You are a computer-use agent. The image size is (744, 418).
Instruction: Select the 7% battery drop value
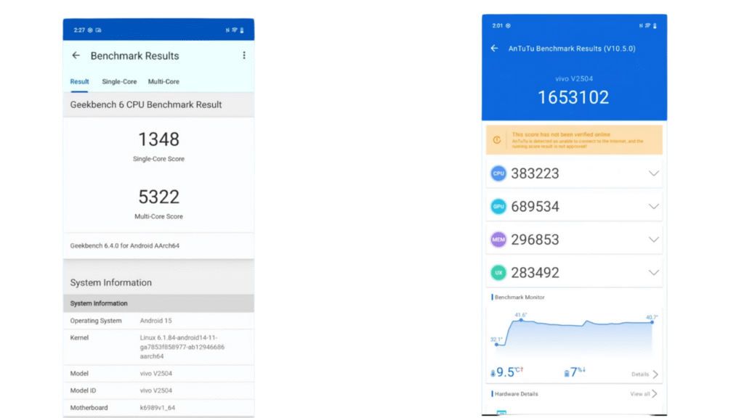click(x=578, y=372)
